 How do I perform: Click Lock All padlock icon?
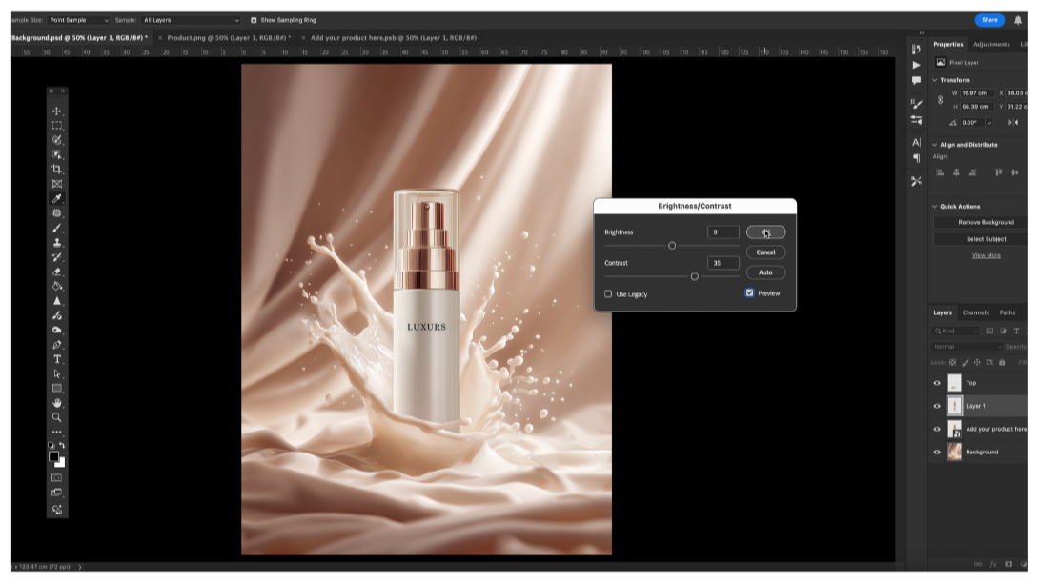(x=1002, y=362)
